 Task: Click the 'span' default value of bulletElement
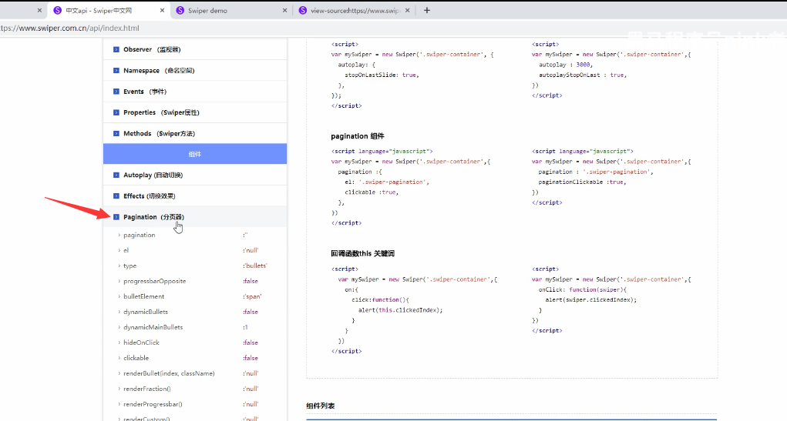252,297
